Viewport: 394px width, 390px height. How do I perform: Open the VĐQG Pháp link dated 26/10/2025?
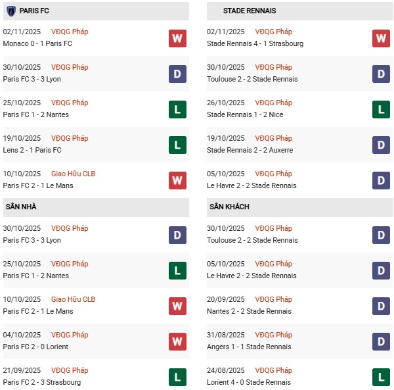pyautogui.click(x=275, y=103)
